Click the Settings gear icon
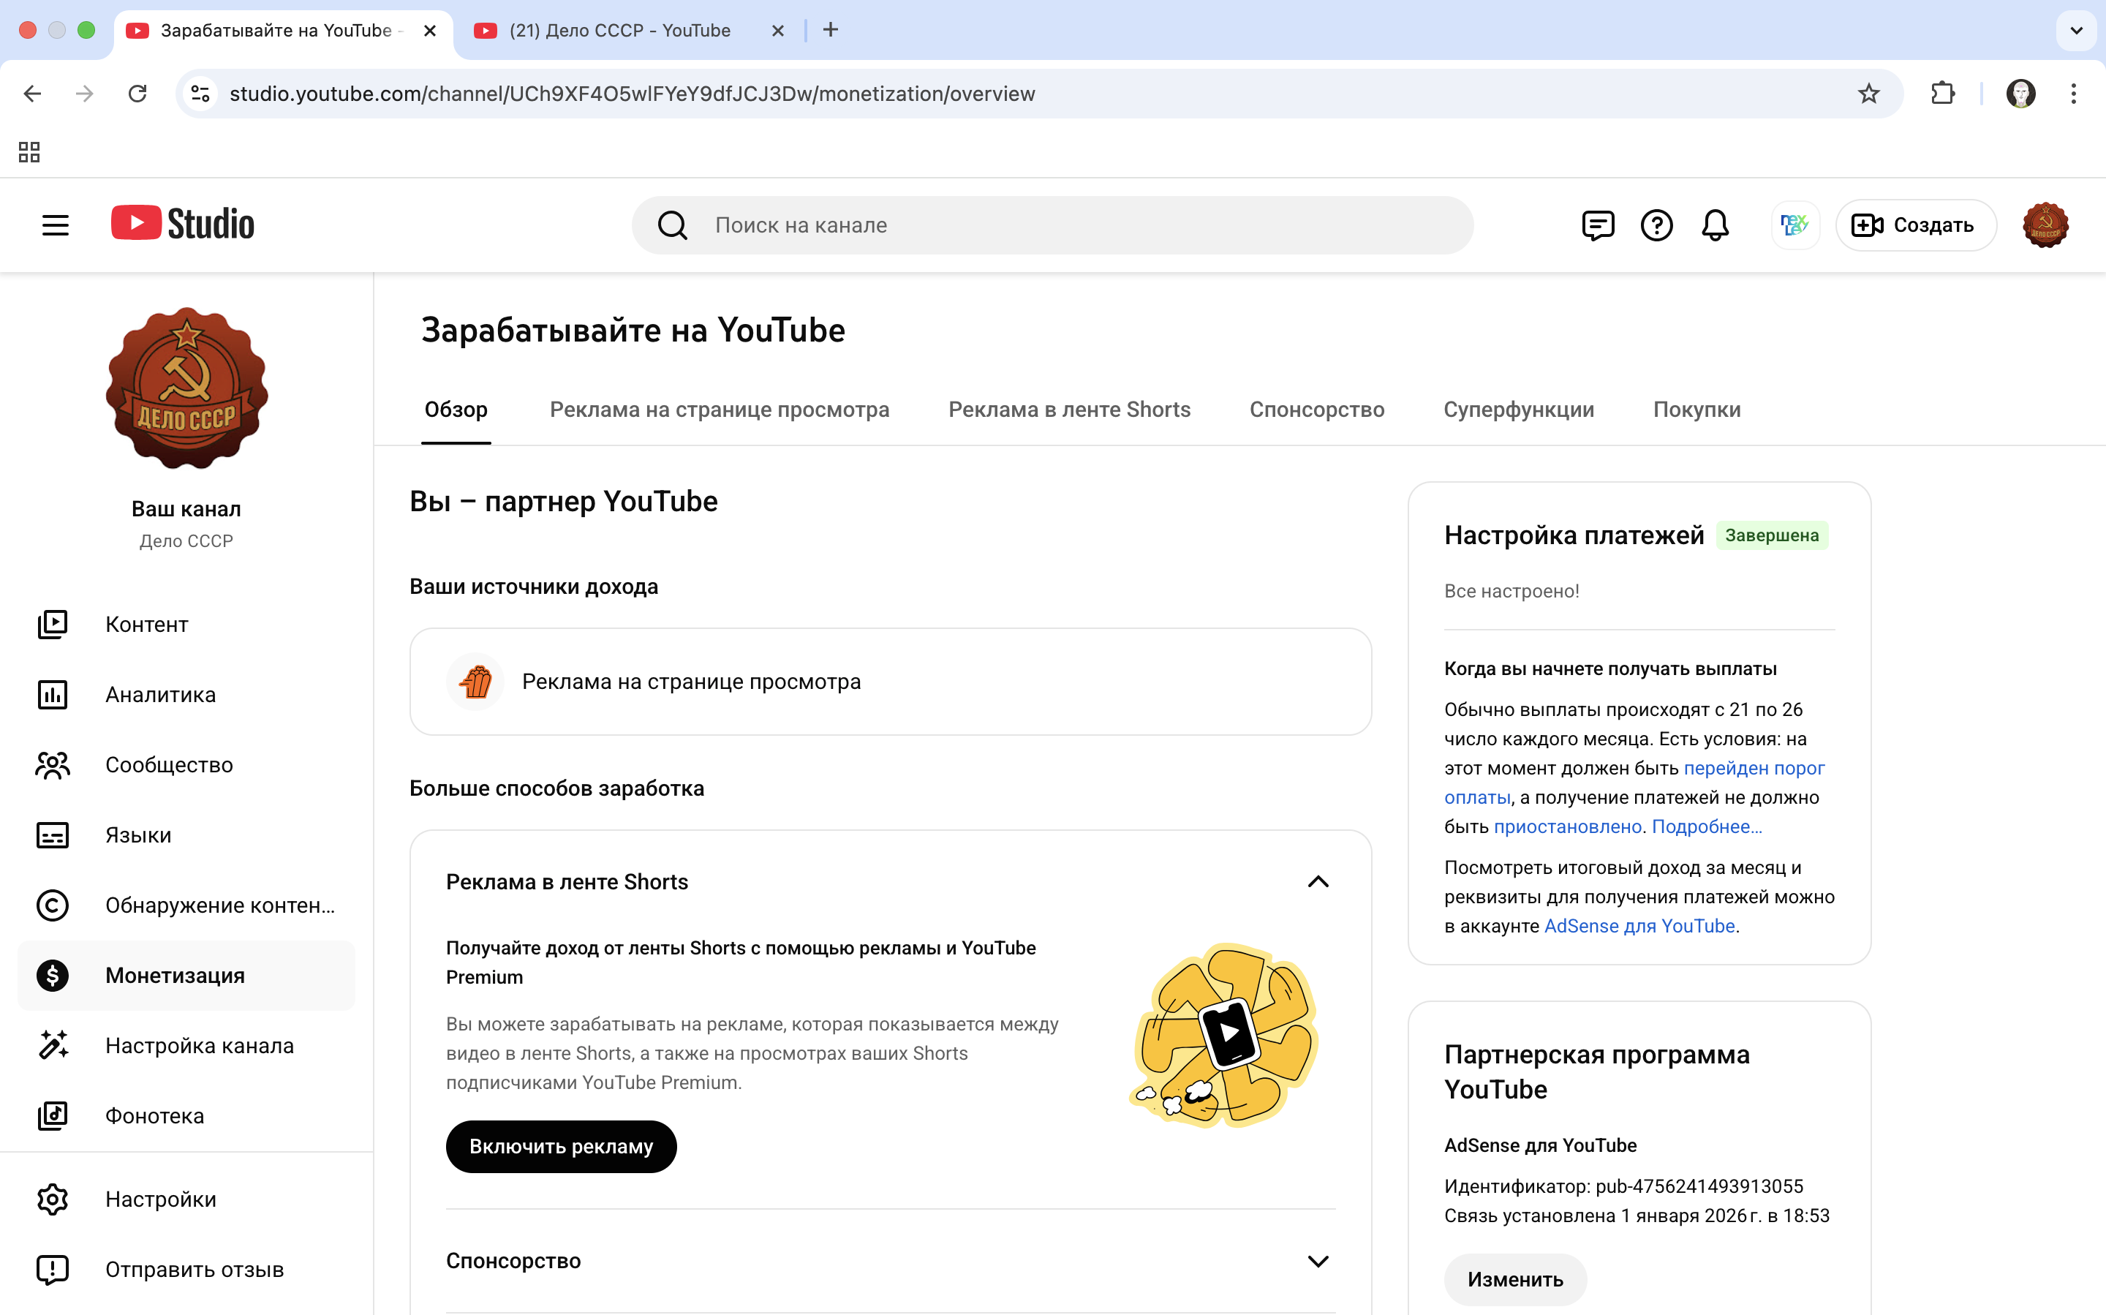 click(52, 1199)
